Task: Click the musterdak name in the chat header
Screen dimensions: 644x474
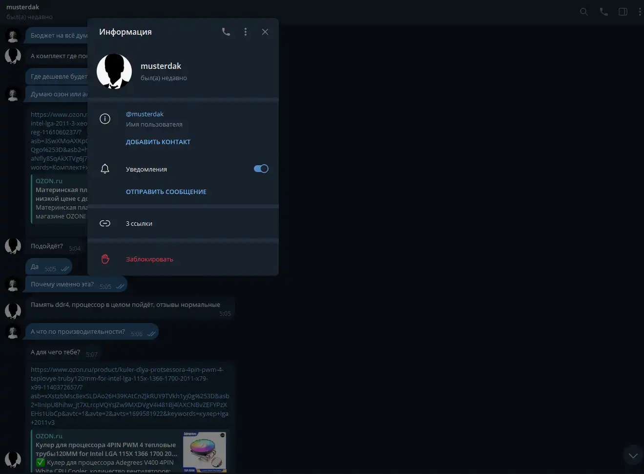Action: [22, 7]
